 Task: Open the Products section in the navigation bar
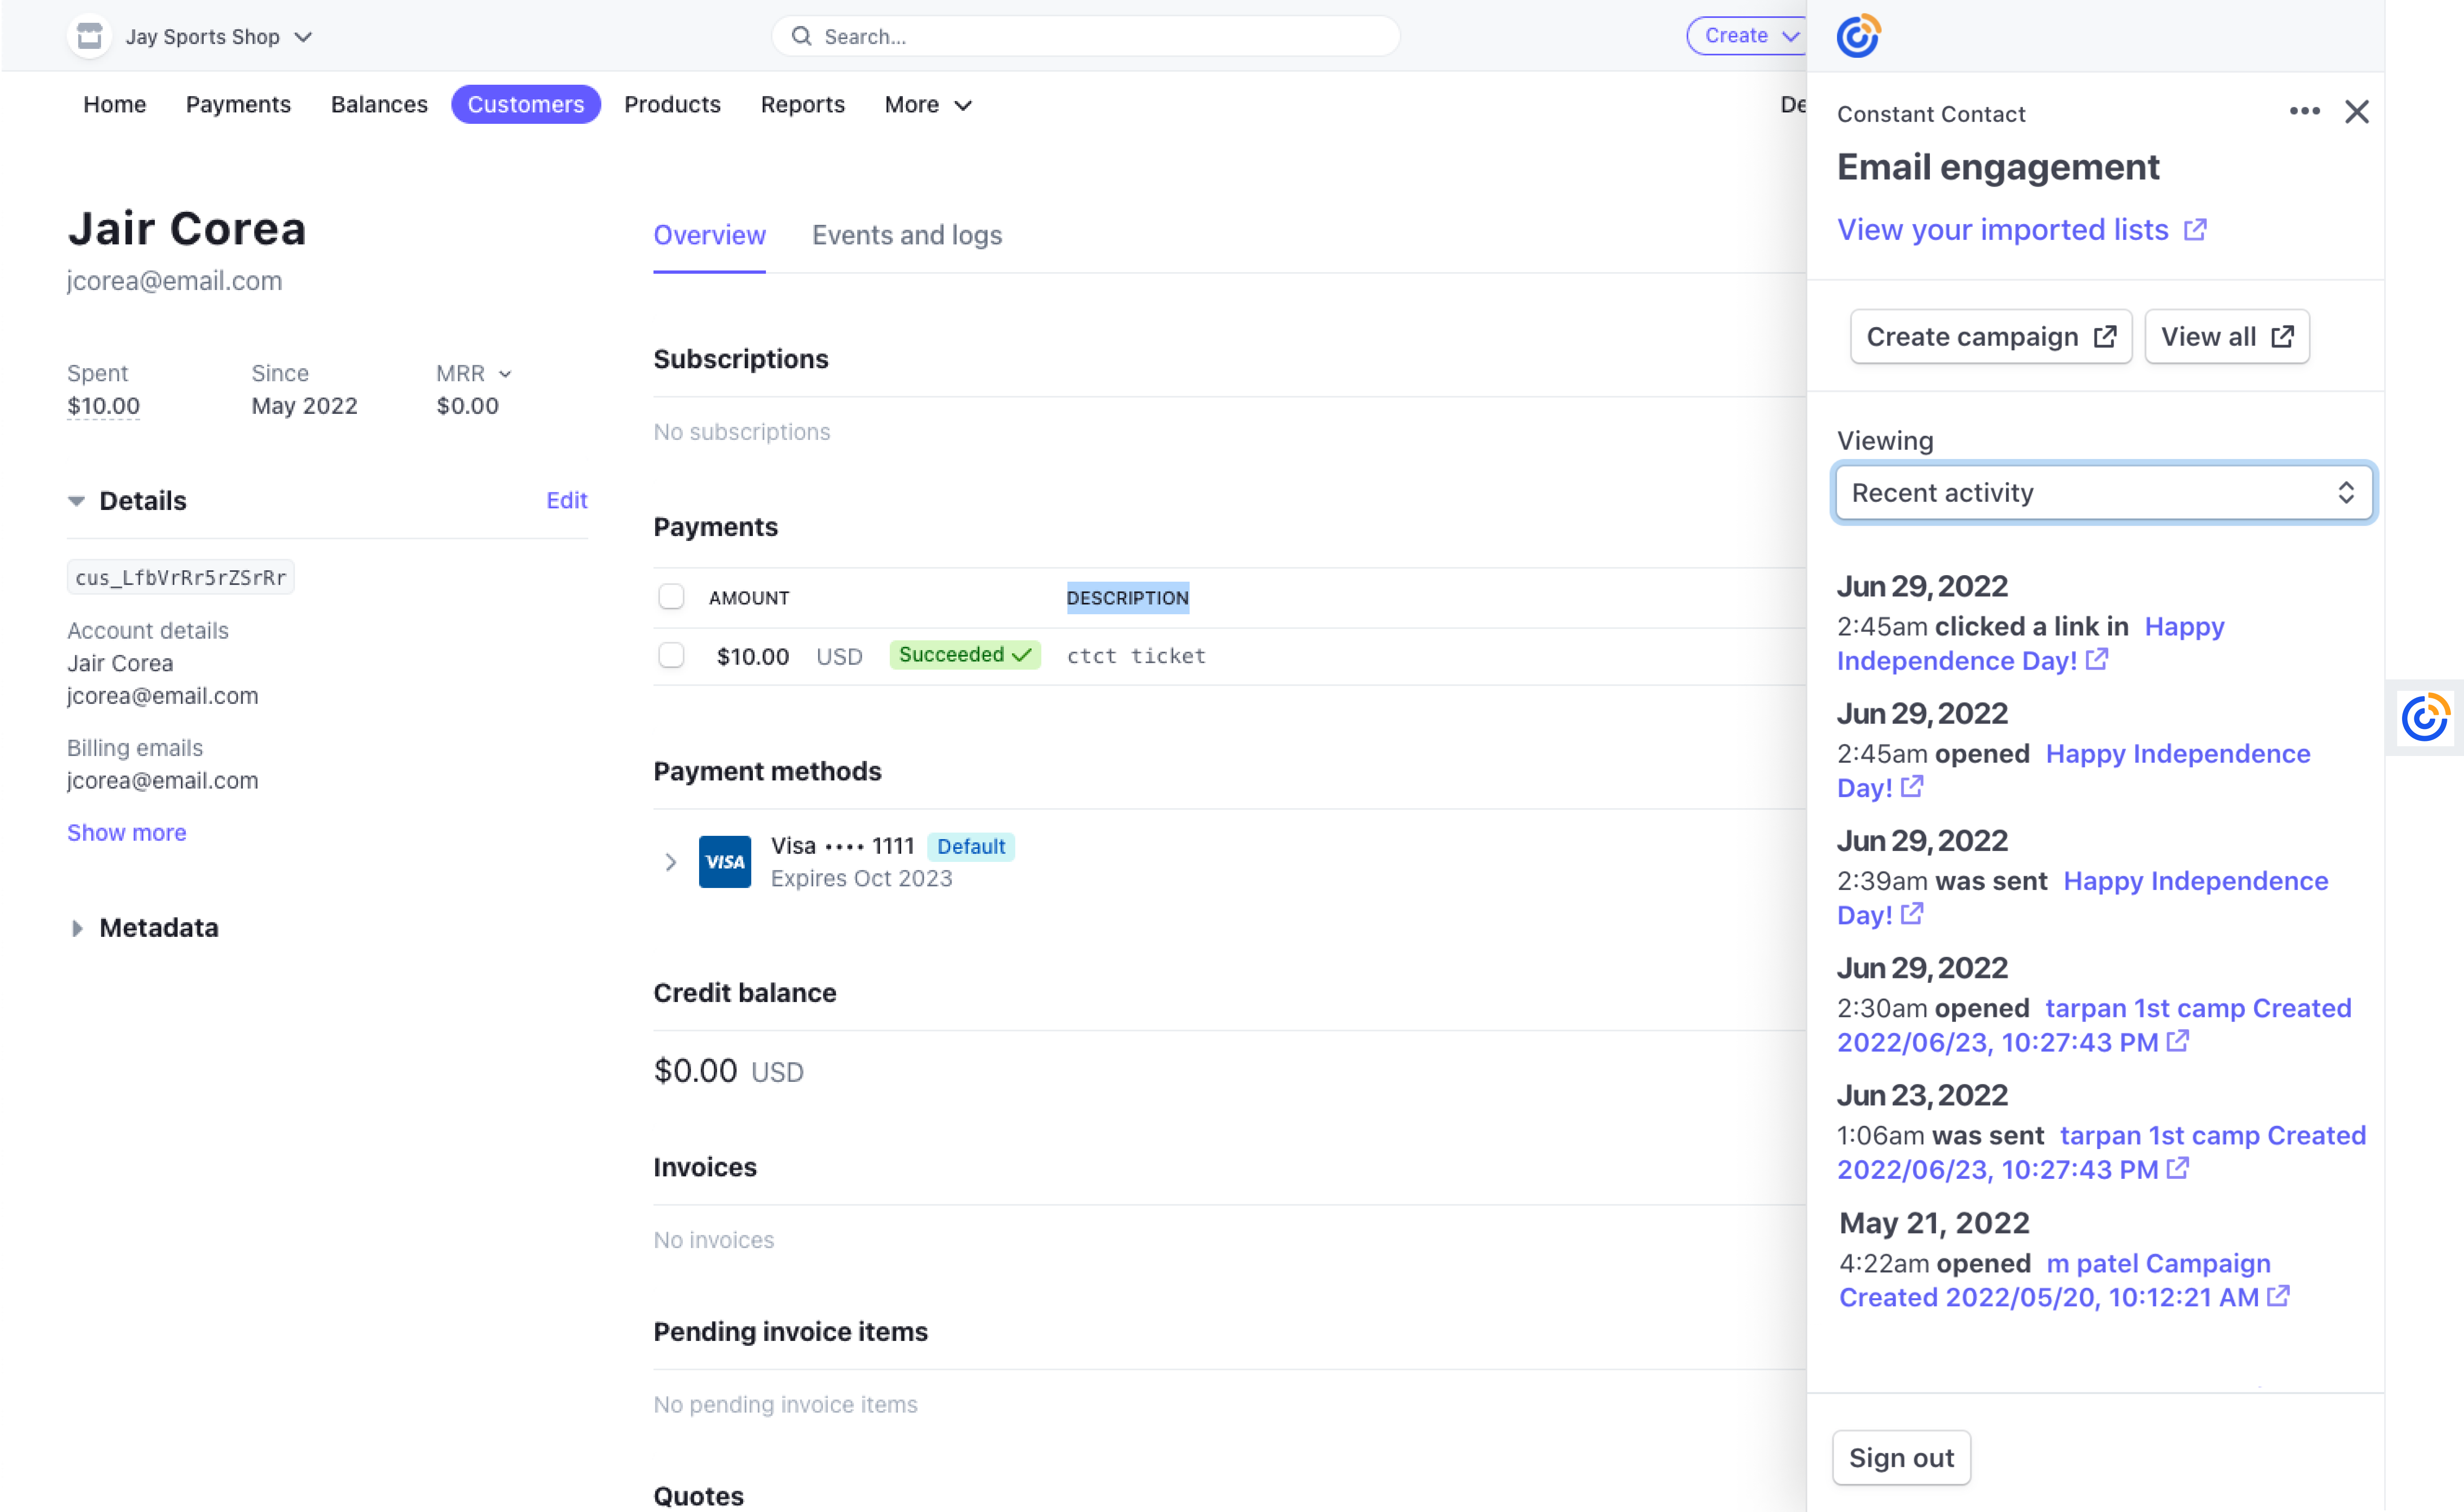[x=672, y=104]
